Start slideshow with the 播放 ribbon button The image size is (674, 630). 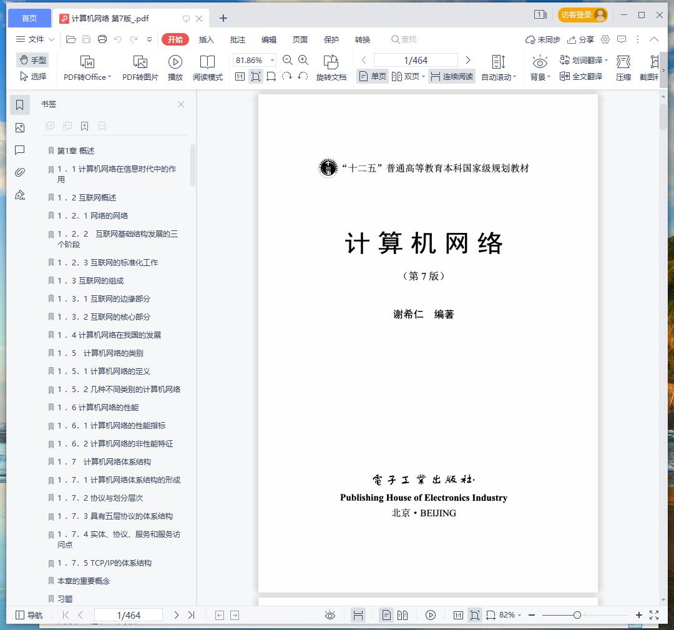(175, 68)
